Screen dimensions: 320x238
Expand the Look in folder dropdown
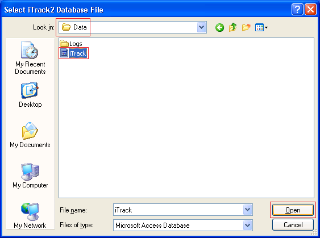pyautogui.click(x=202, y=27)
